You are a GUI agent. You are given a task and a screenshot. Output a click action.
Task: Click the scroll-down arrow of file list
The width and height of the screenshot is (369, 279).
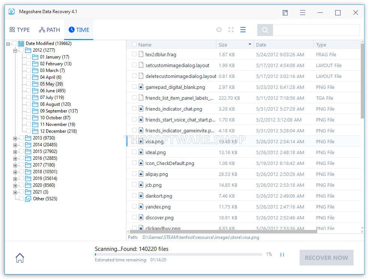click(362, 228)
